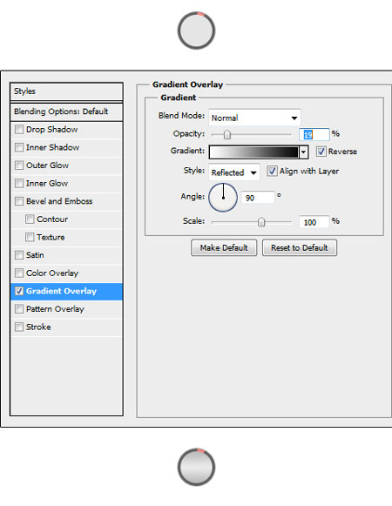This screenshot has width=392, height=506.
Task: Click the Opacity percentage input field
Action: [x=314, y=134]
